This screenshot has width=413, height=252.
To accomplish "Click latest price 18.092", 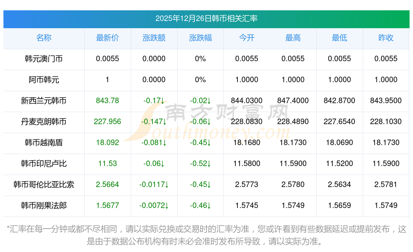I will click(107, 143).
